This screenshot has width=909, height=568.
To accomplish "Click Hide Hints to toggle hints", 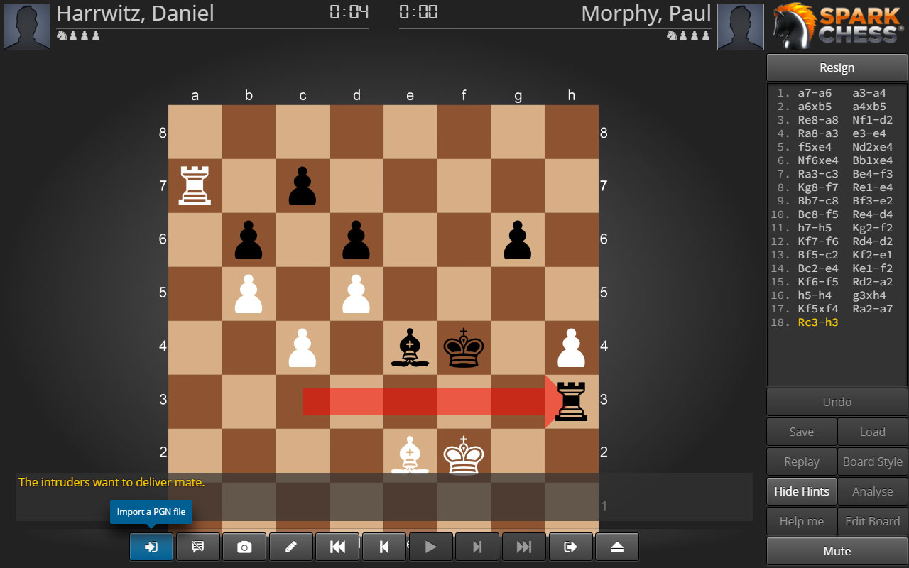I will point(801,491).
